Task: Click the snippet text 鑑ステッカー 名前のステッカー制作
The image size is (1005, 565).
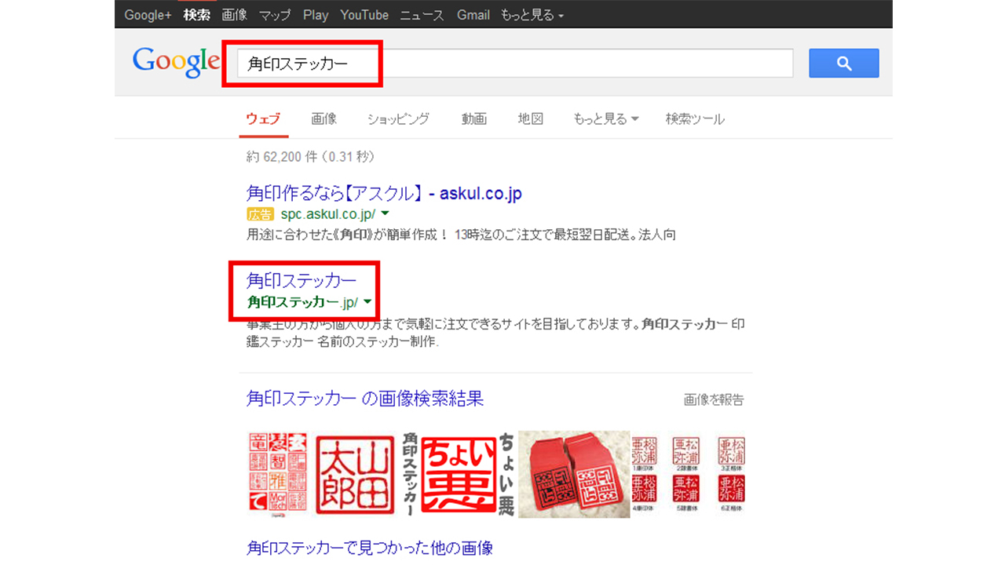Action: [x=343, y=342]
